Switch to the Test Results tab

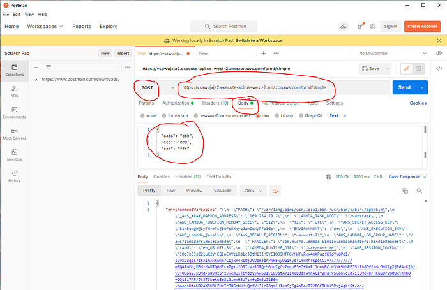pyautogui.click(x=218, y=177)
